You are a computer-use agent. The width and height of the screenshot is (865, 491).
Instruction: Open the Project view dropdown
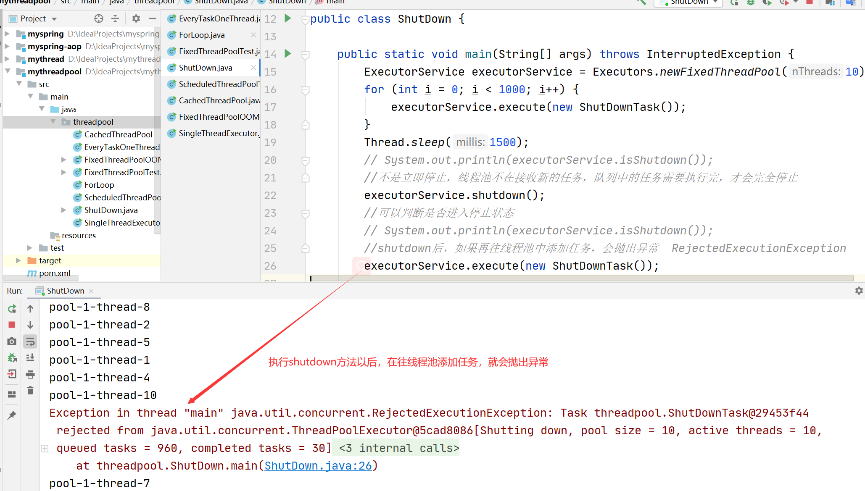click(54, 19)
